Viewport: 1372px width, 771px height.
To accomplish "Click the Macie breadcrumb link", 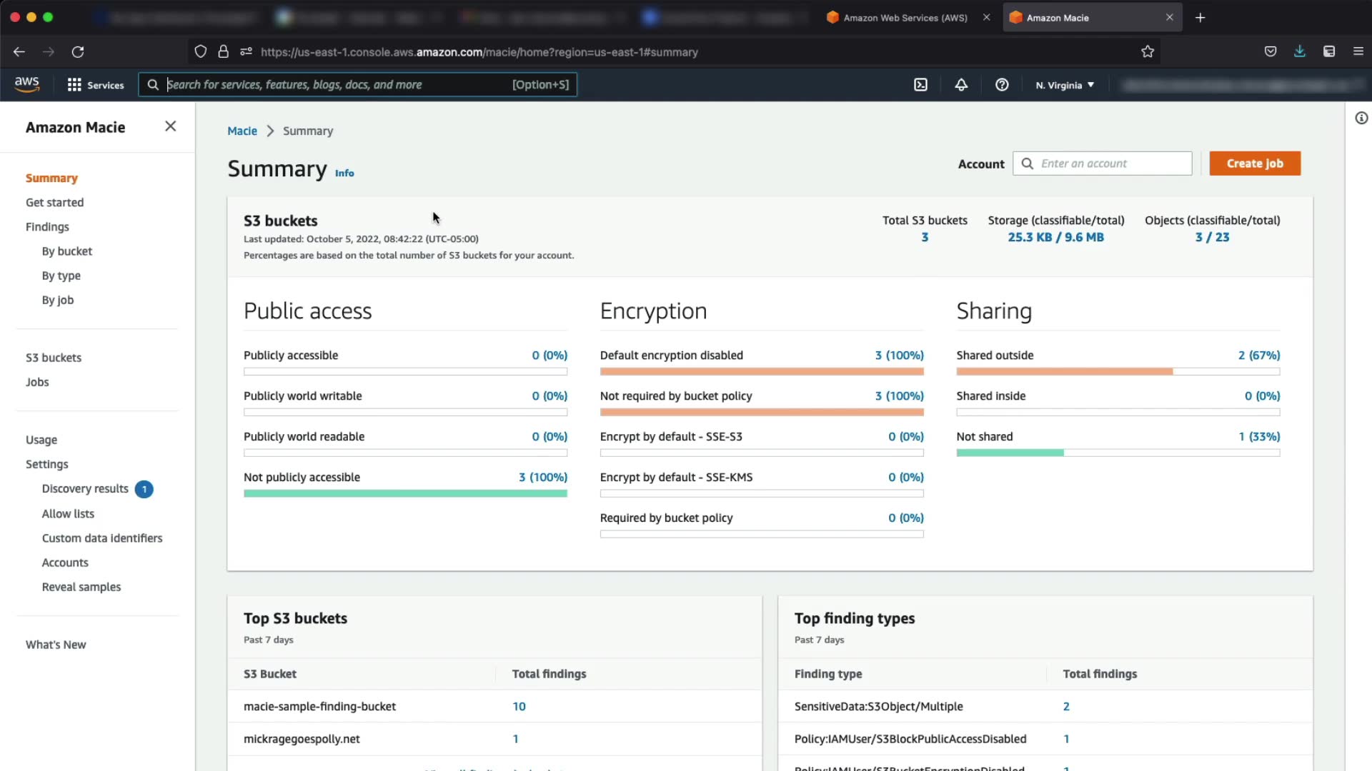I will click(242, 131).
